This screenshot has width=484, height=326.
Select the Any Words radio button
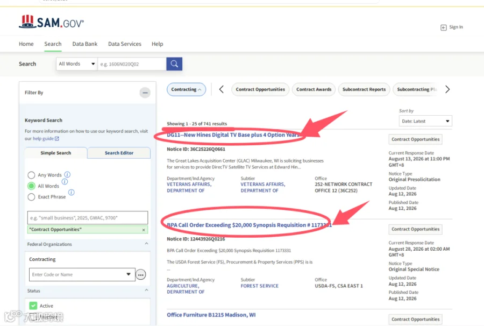(31, 175)
